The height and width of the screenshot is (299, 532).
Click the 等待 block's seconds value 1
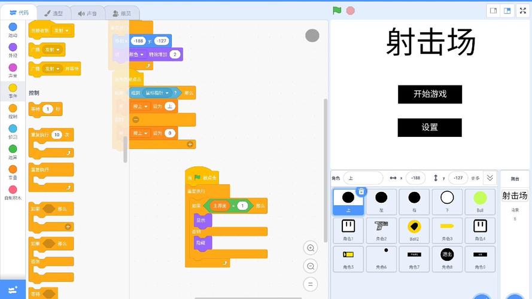[48, 109]
